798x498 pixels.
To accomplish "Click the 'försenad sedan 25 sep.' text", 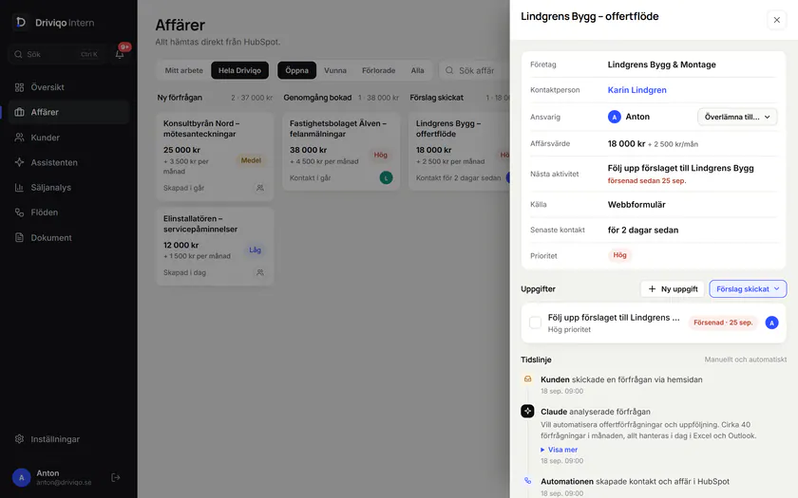I will tap(647, 181).
